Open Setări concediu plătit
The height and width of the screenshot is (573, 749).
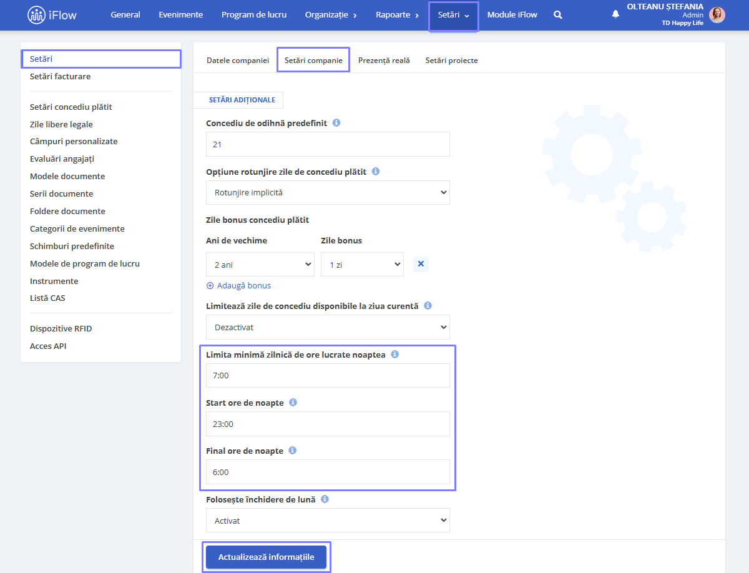click(71, 107)
